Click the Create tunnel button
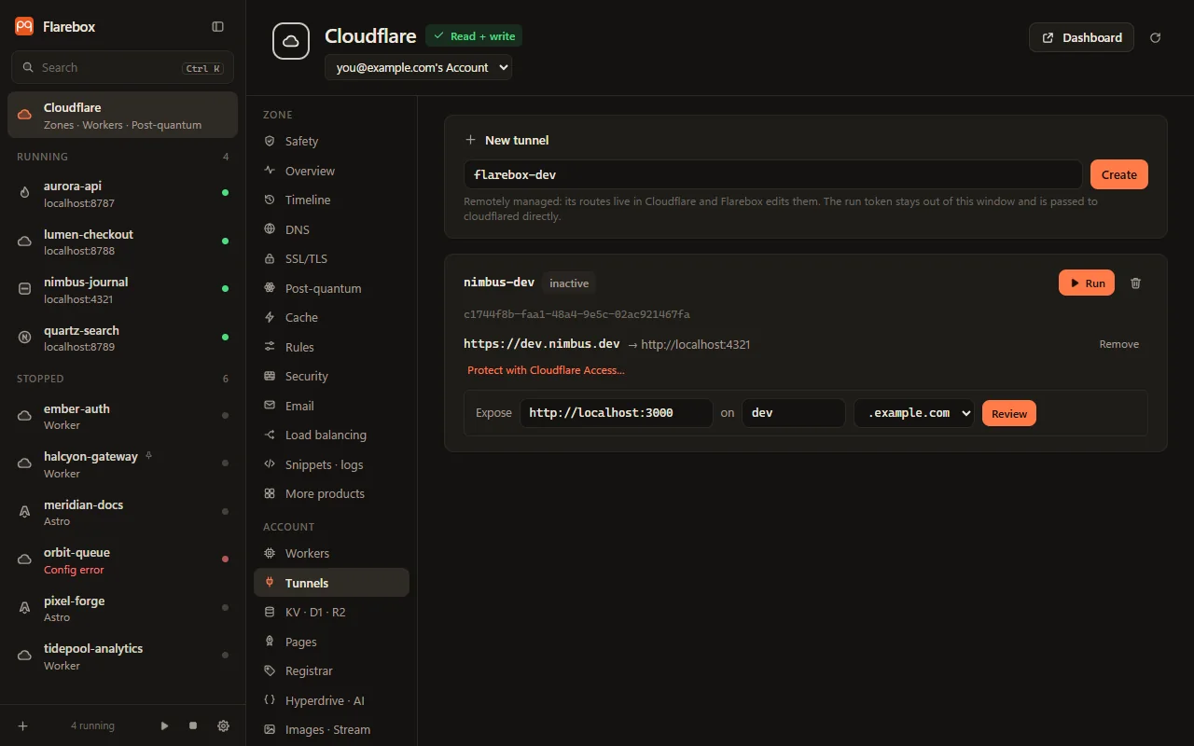 (x=1118, y=174)
